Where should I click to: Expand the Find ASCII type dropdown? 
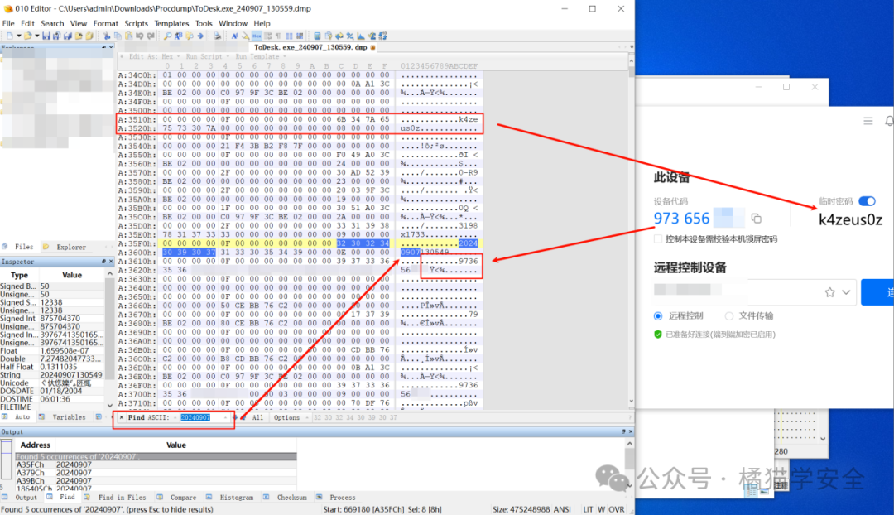point(175,417)
